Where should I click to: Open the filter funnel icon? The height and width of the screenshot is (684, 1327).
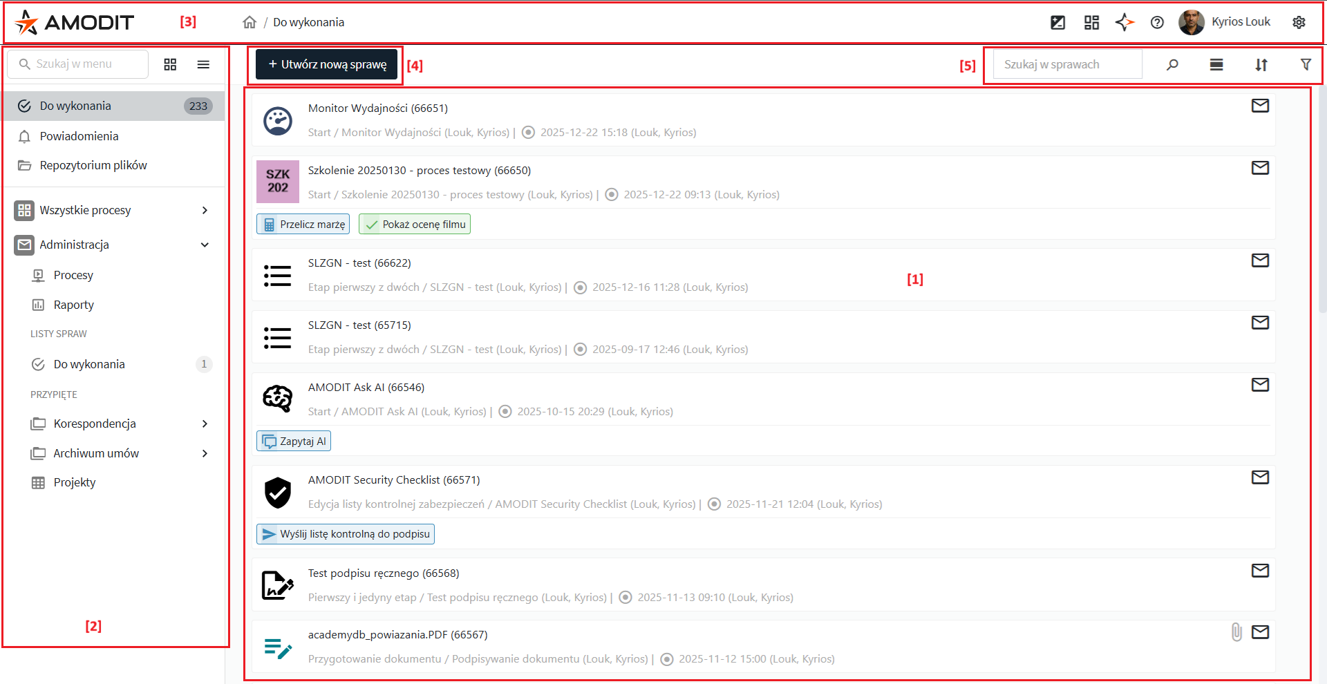(1306, 64)
